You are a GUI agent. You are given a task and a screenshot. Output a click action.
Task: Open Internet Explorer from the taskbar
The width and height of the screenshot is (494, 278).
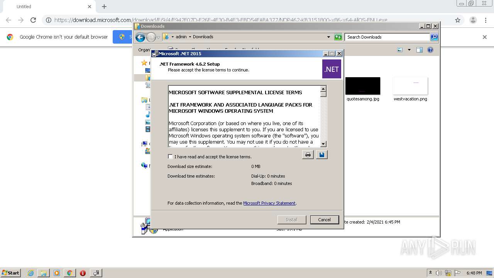[30, 273]
